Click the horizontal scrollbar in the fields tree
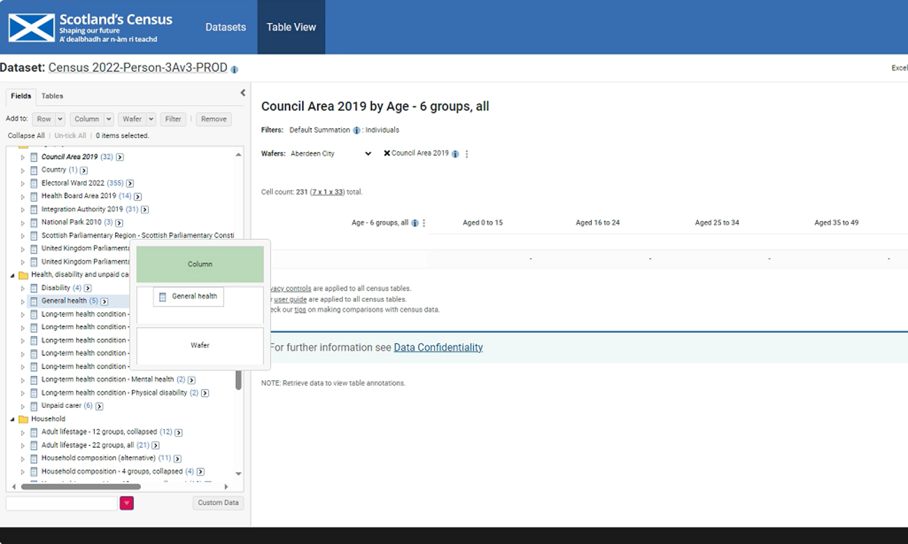The height and width of the screenshot is (544, 908). 81,487
